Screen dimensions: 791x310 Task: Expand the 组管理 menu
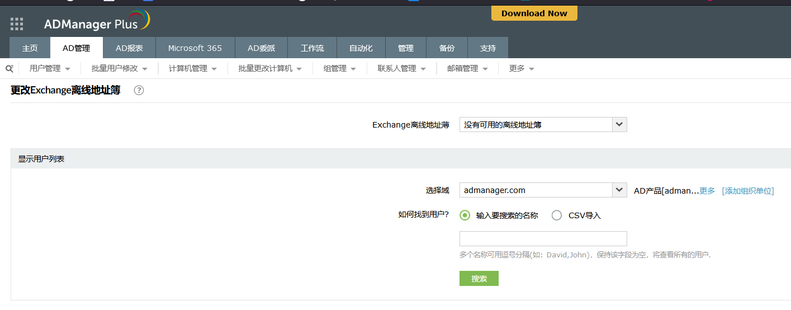(x=340, y=68)
